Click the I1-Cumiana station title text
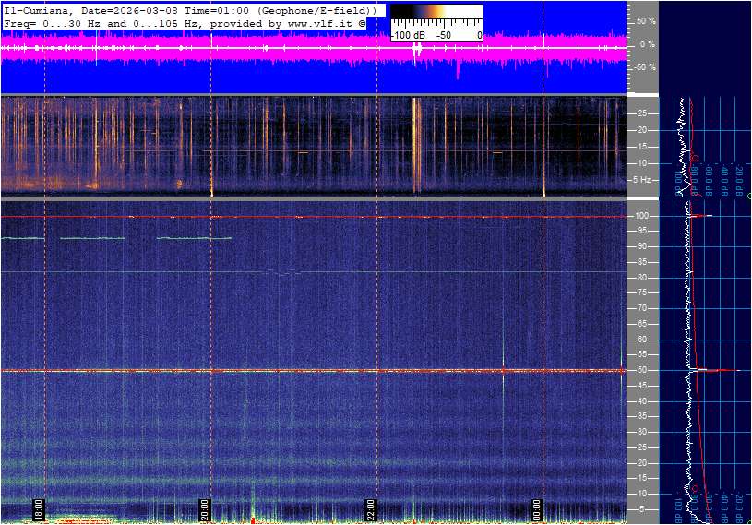Viewport: 752px width, 525px height. (x=35, y=9)
